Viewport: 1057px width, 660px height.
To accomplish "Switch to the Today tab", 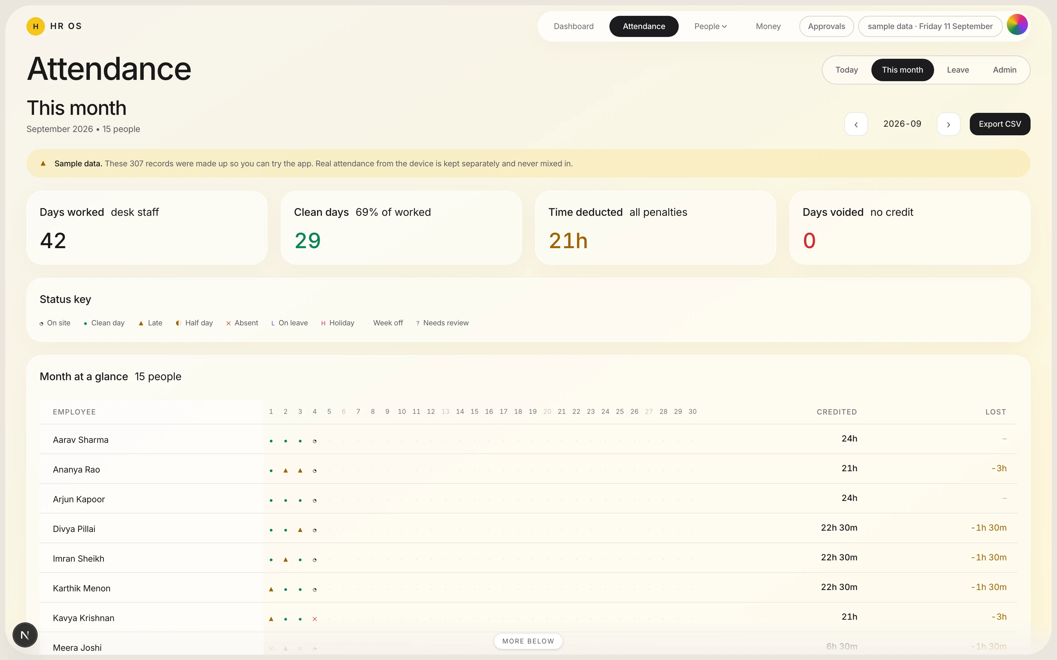I will coord(847,70).
